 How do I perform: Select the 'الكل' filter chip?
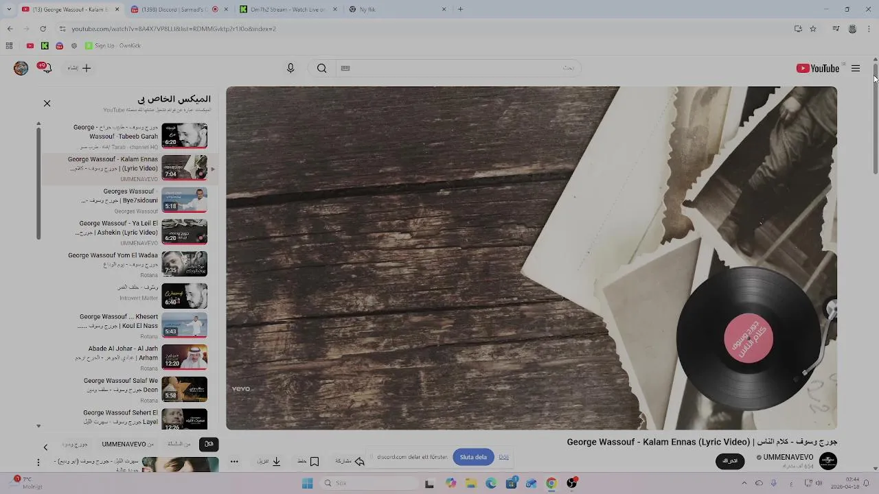209,445
